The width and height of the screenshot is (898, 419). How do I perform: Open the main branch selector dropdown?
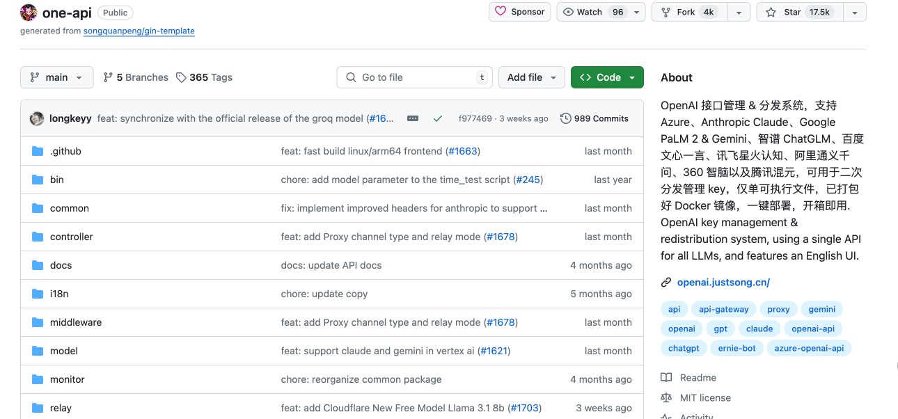(x=56, y=77)
